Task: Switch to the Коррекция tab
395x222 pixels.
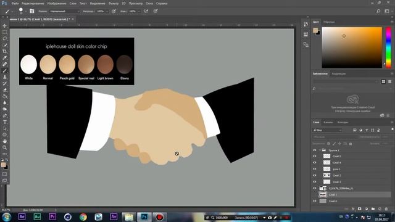Action: coord(339,74)
